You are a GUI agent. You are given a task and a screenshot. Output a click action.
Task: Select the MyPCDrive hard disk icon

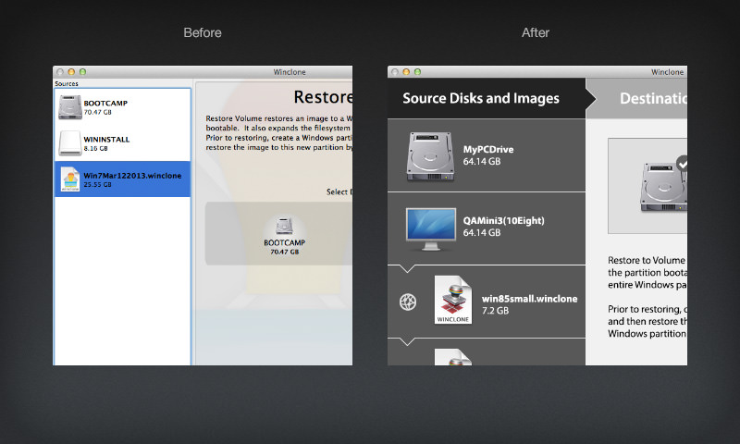pyautogui.click(x=430, y=156)
